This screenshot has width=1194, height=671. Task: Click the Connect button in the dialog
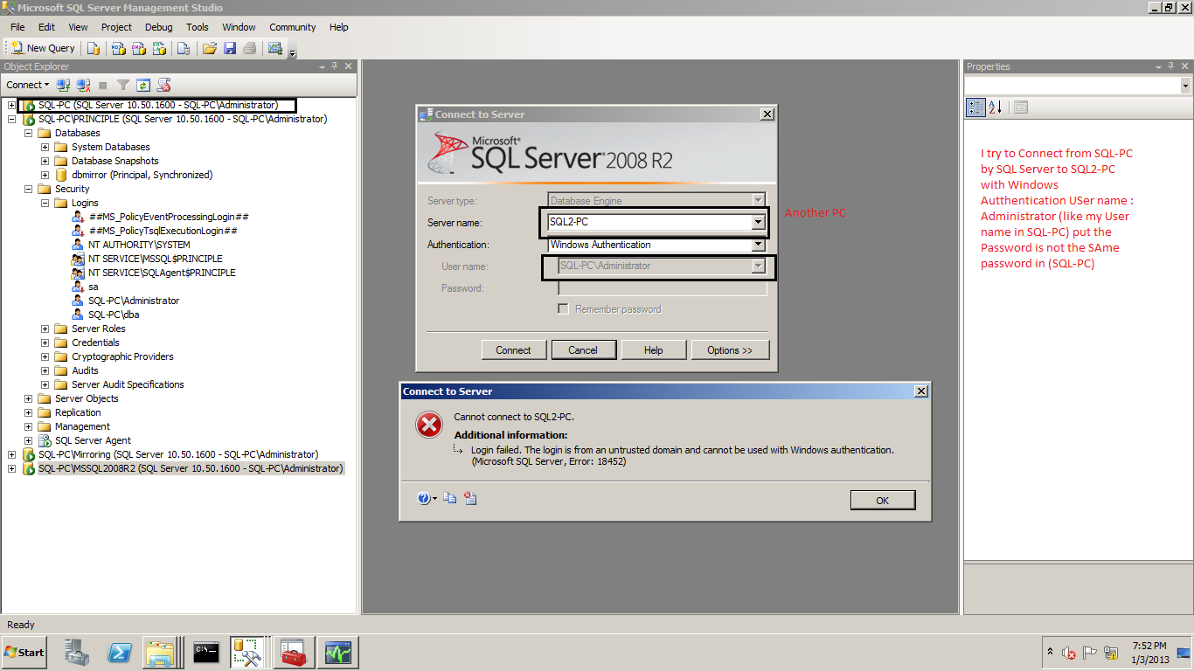point(513,349)
